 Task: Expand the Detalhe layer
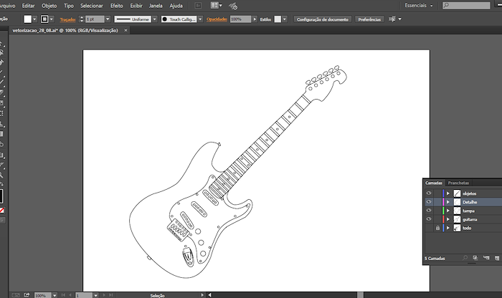point(448,202)
